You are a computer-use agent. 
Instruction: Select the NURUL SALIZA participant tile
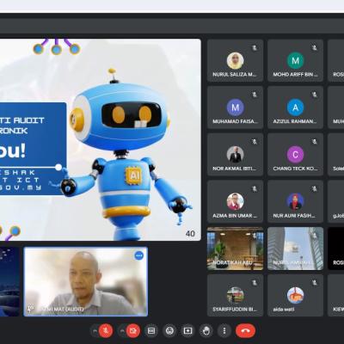point(235,61)
